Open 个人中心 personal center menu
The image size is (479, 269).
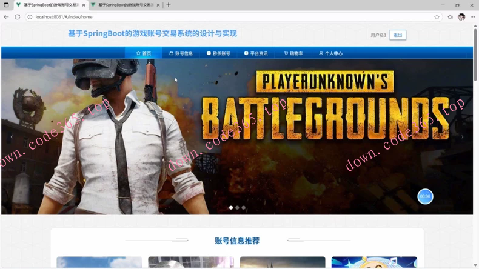pyautogui.click(x=330, y=53)
